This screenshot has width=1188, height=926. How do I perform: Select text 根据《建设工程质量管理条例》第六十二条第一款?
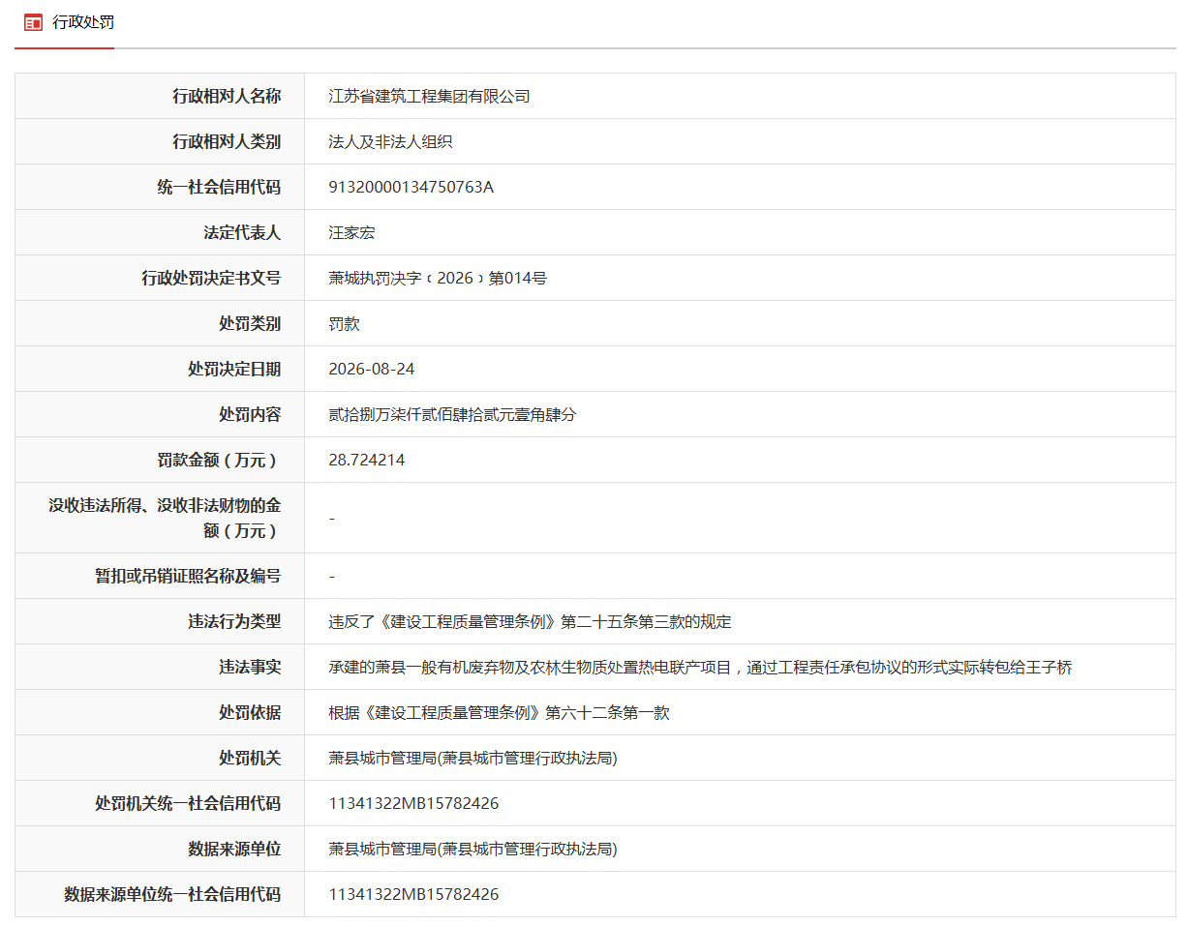[500, 712]
